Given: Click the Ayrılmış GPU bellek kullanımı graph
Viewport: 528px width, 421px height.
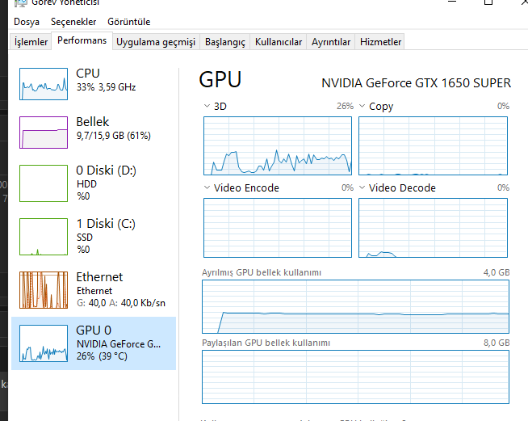Looking at the screenshot, I should coord(355,306).
